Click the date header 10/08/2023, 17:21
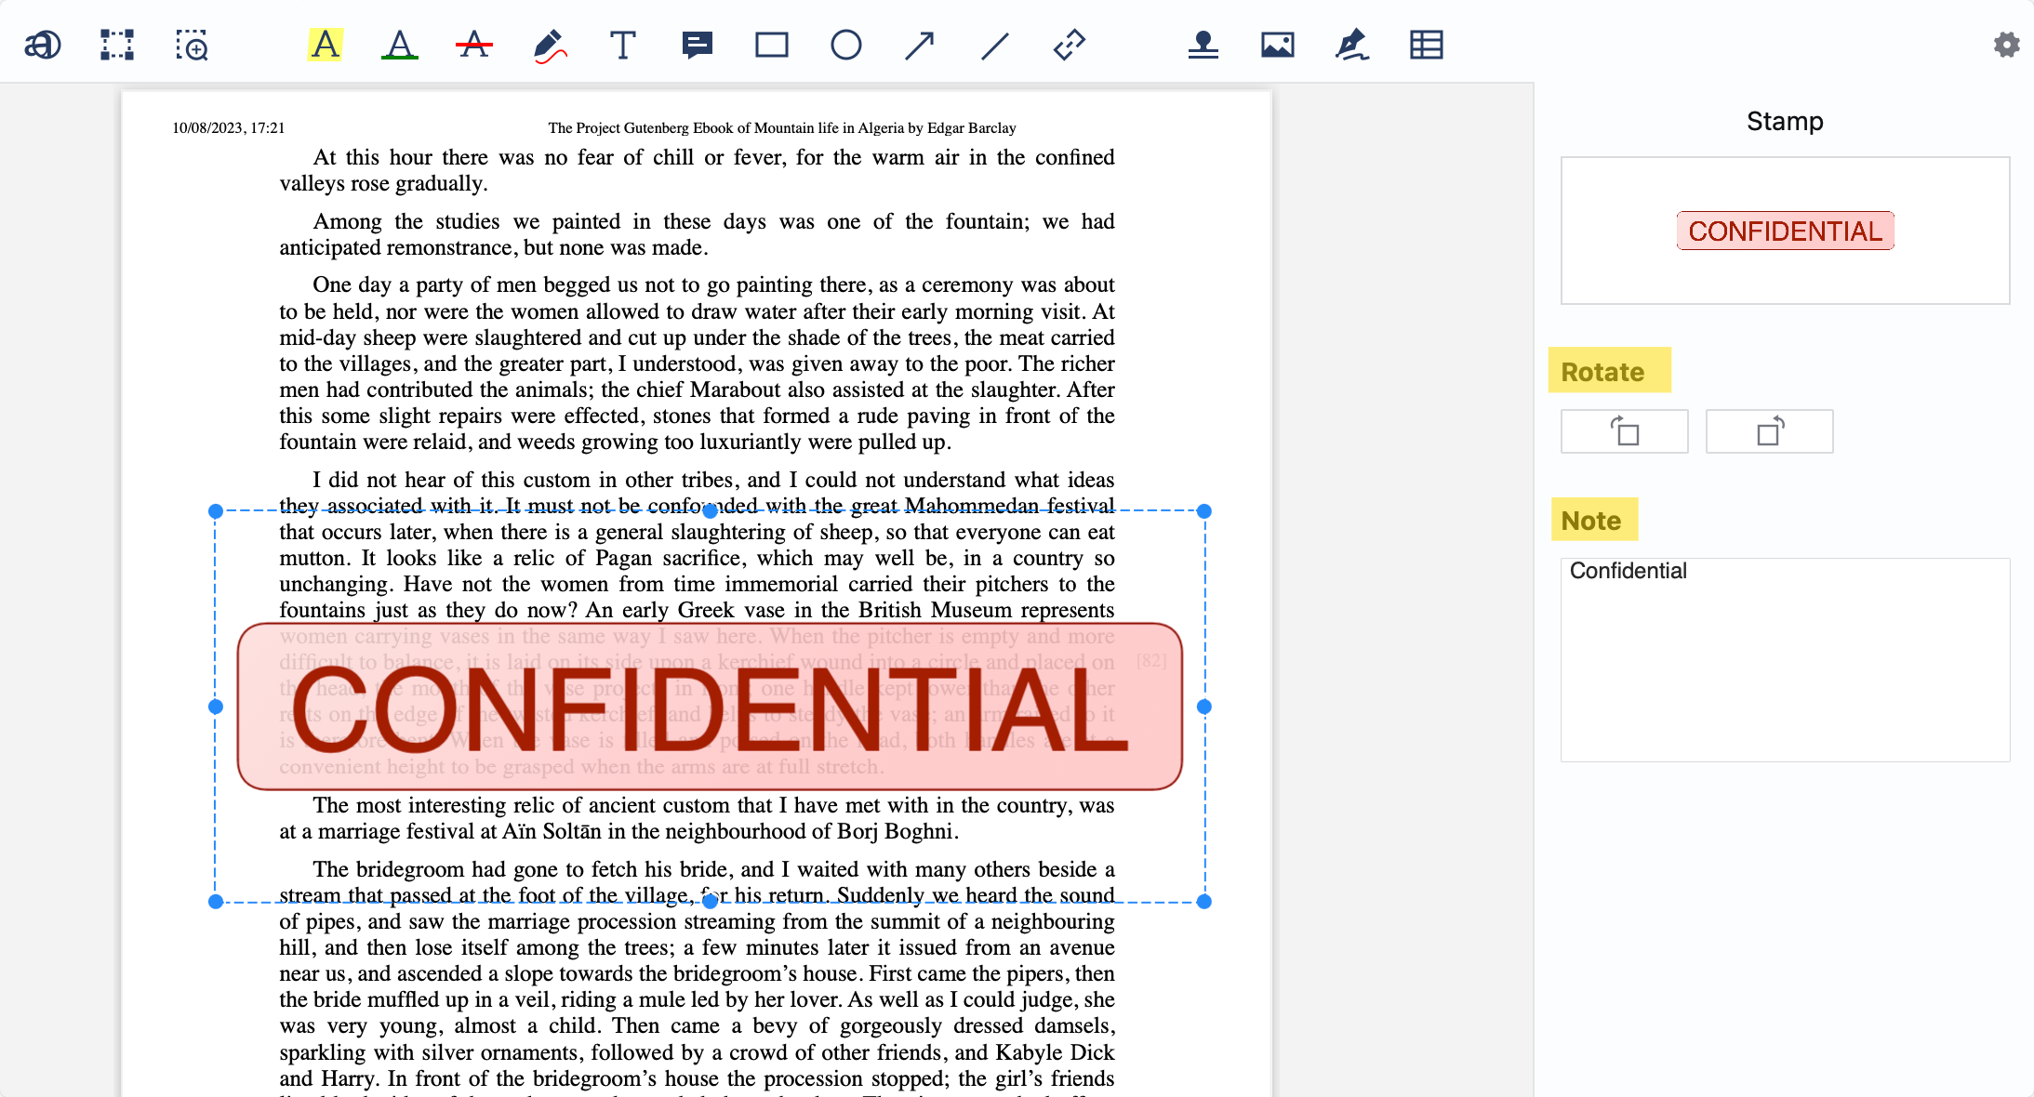 228,127
